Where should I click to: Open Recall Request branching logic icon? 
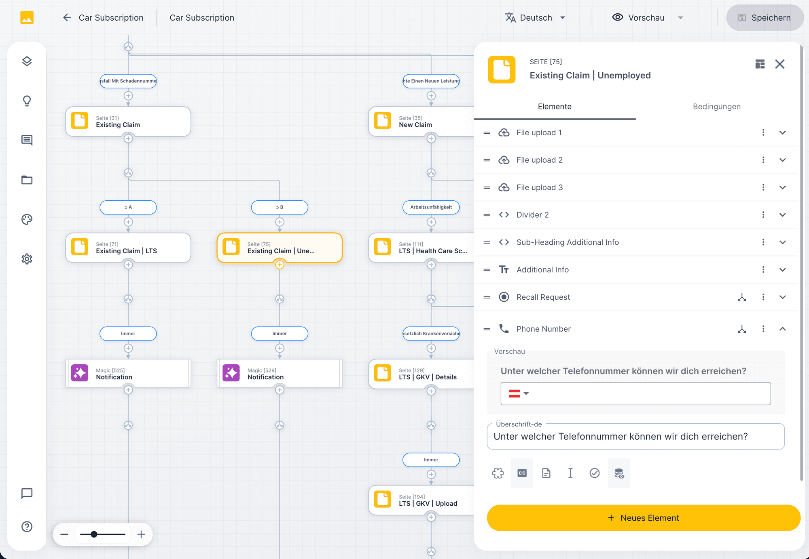point(742,297)
